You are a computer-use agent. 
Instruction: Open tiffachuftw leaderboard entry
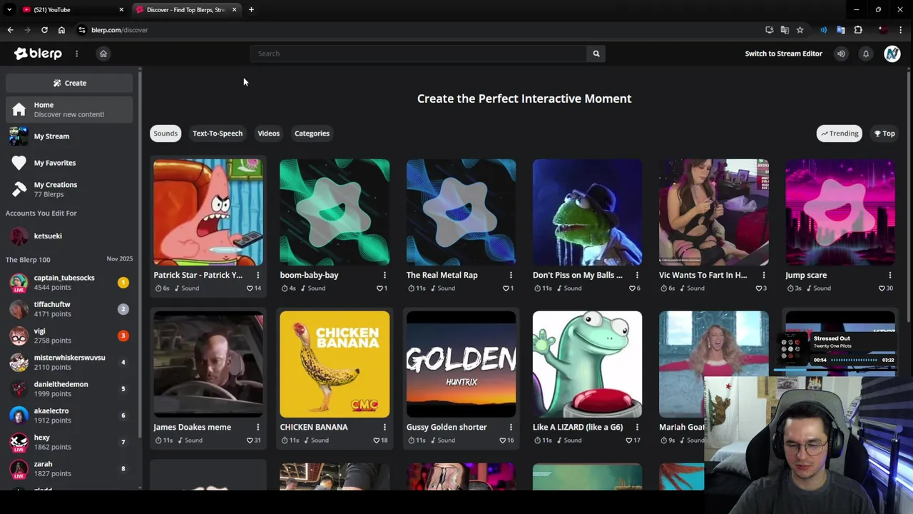point(69,309)
